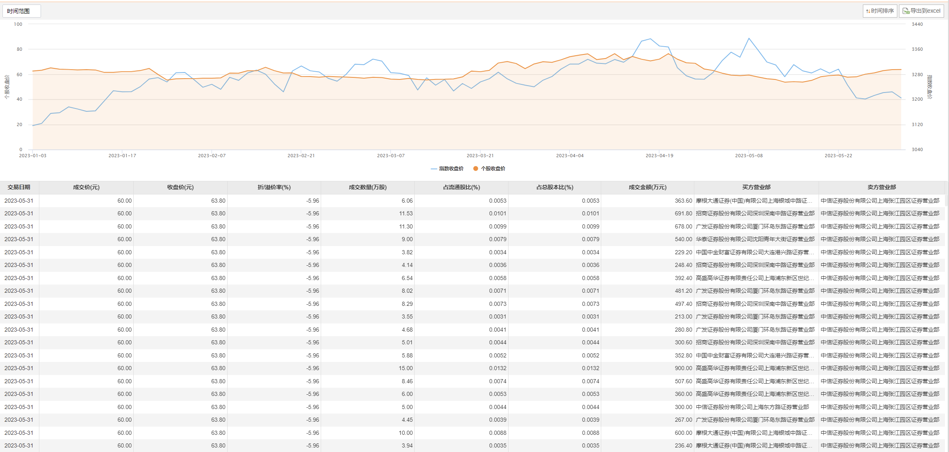
Task: Click 买方营业部 column header
Action: [x=756, y=188]
